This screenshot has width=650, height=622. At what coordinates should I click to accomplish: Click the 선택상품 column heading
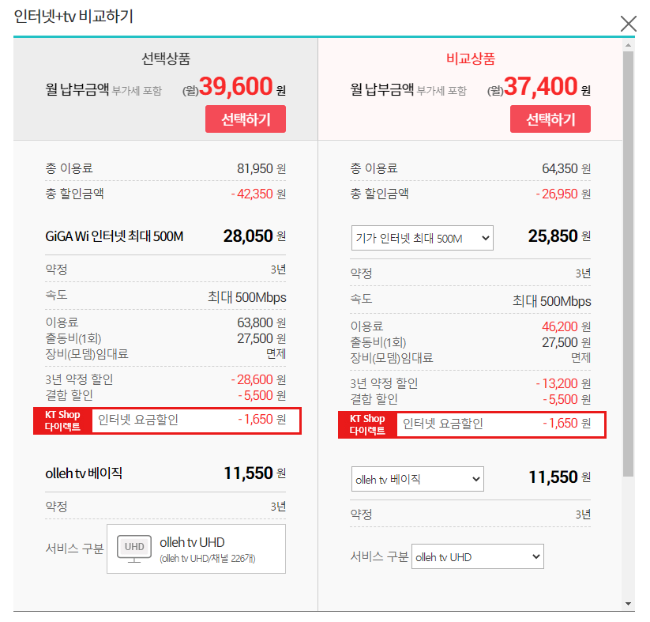166,59
